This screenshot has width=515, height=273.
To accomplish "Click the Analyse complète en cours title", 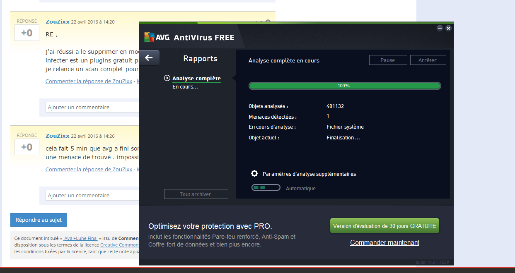I will click(284, 60).
